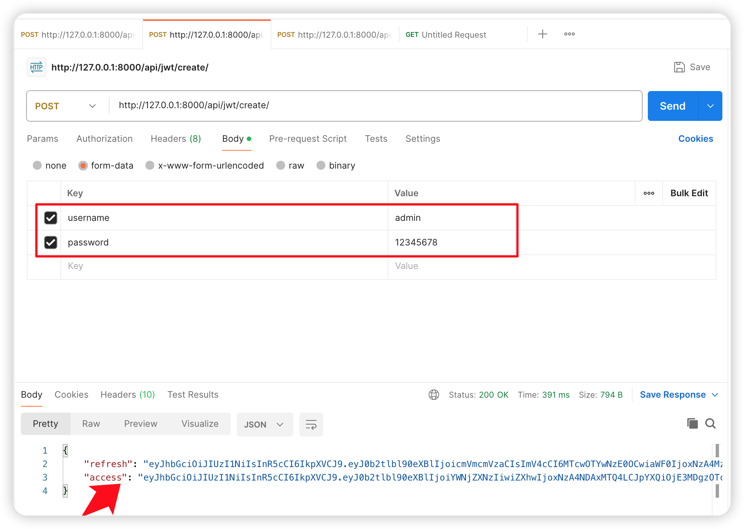Switch response view to Raw
Viewport: 744px width, 529px height.
(91, 424)
